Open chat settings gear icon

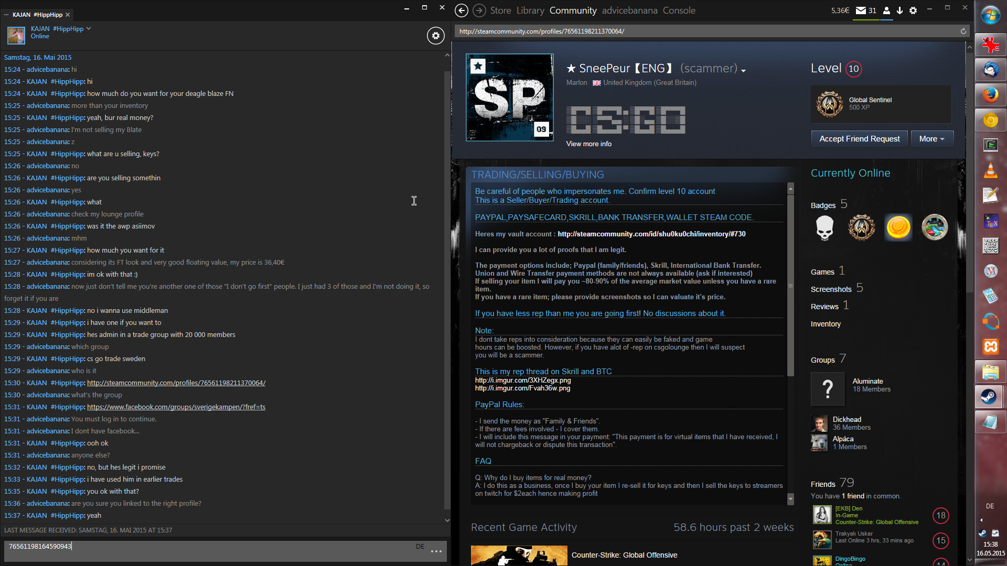coord(435,36)
